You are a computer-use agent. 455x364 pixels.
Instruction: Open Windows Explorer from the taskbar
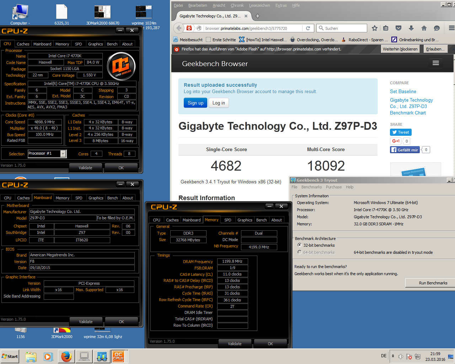pos(31,357)
